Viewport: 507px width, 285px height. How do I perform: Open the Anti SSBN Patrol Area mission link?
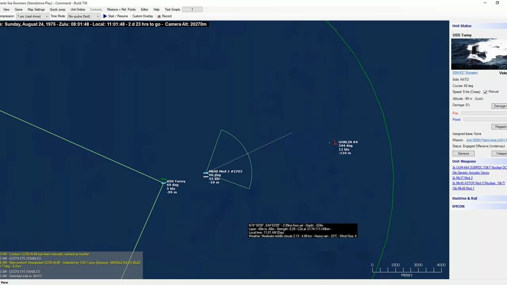(486, 140)
